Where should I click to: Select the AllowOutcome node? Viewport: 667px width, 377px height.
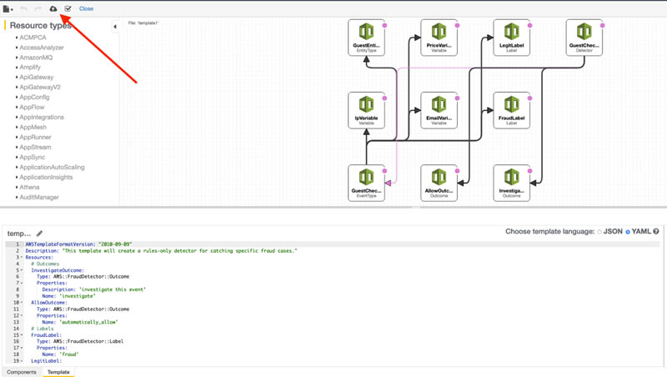point(439,183)
